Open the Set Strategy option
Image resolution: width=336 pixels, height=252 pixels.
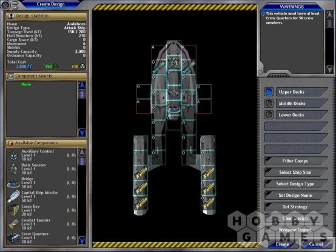click(x=296, y=207)
